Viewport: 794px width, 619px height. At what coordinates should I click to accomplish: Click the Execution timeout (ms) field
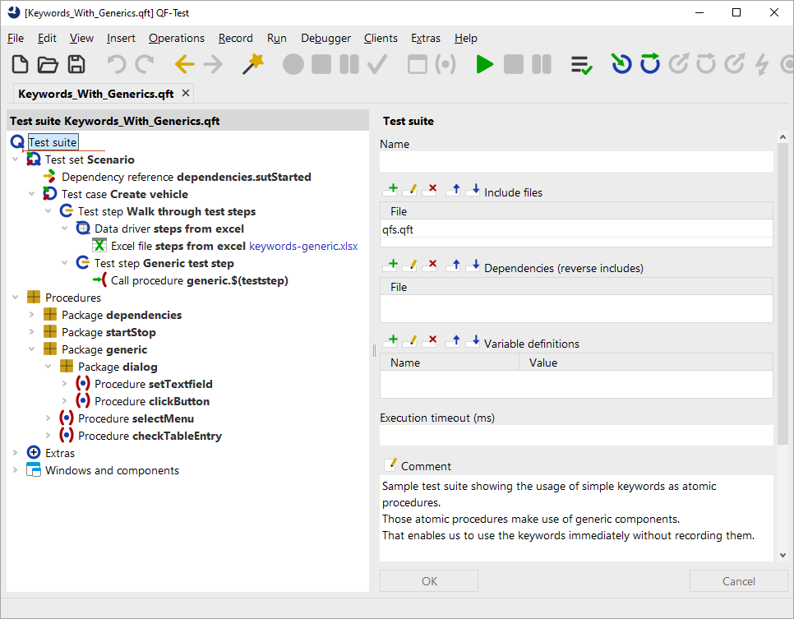[576, 435]
